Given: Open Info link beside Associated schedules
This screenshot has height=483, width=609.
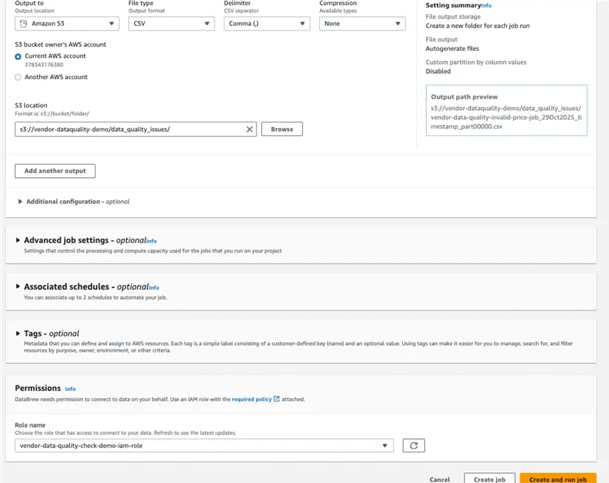Looking at the screenshot, I should (154, 287).
